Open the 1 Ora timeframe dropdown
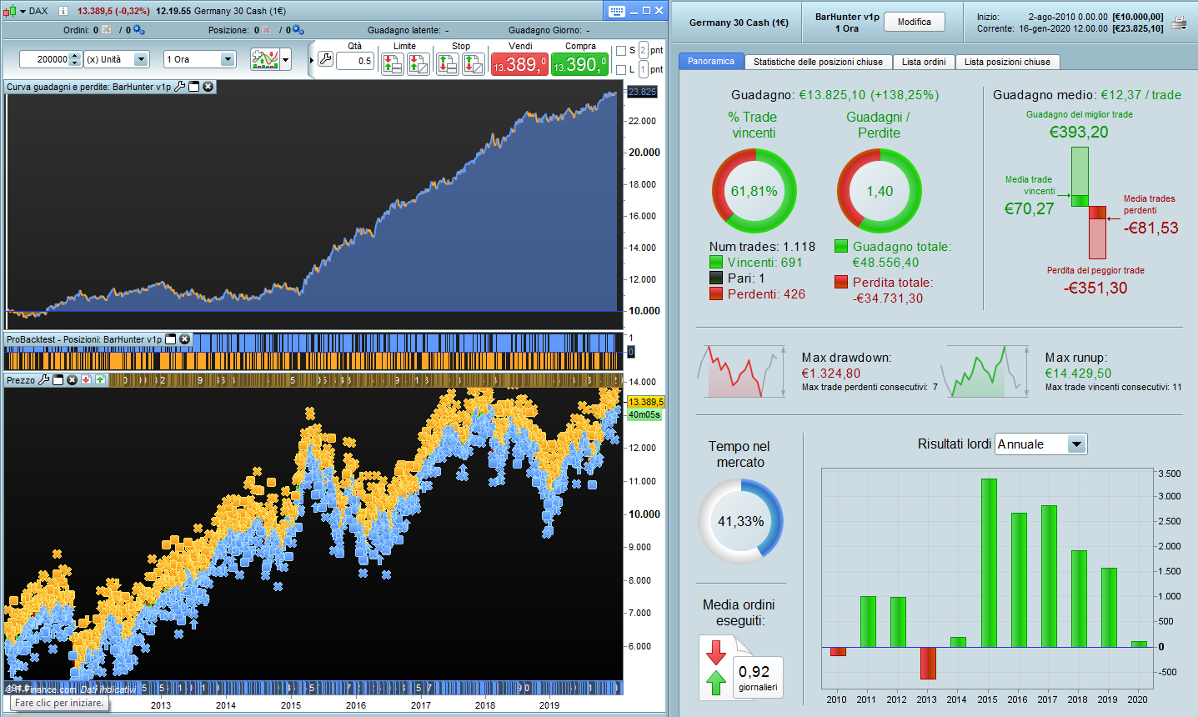The width and height of the screenshot is (1198, 717). click(200, 59)
